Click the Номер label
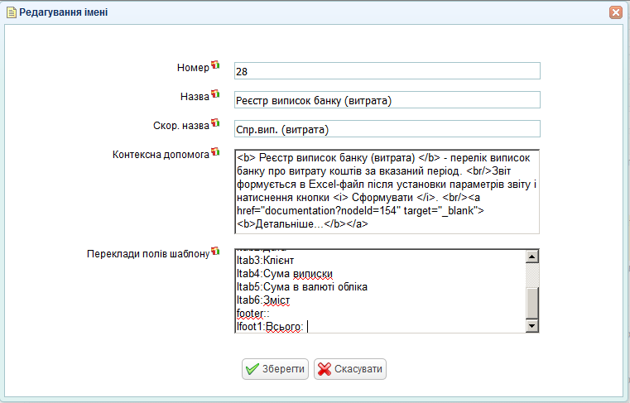 pyautogui.click(x=193, y=68)
